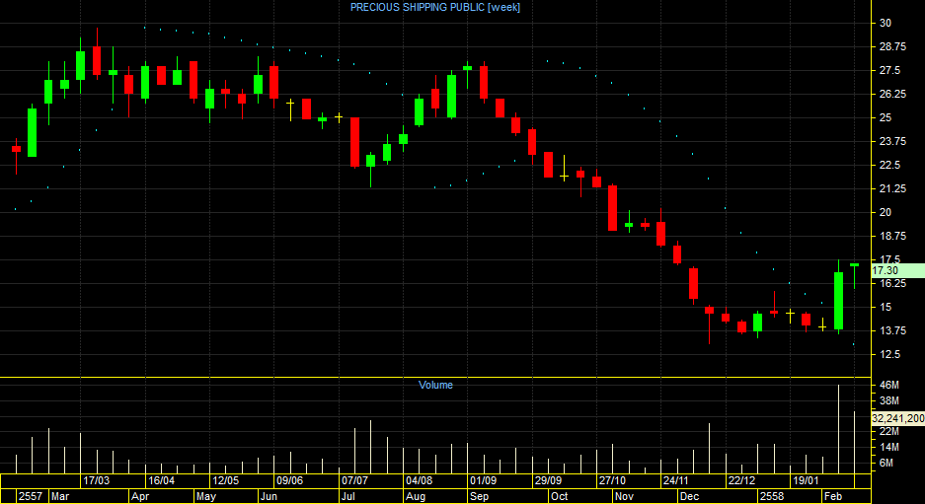Click the 22.5 price axis label

pyautogui.click(x=889, y=165)
